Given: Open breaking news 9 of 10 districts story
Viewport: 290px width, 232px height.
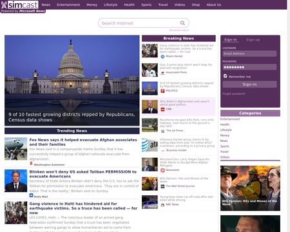Looking at the screenshot, I should (x=186, y=84).
